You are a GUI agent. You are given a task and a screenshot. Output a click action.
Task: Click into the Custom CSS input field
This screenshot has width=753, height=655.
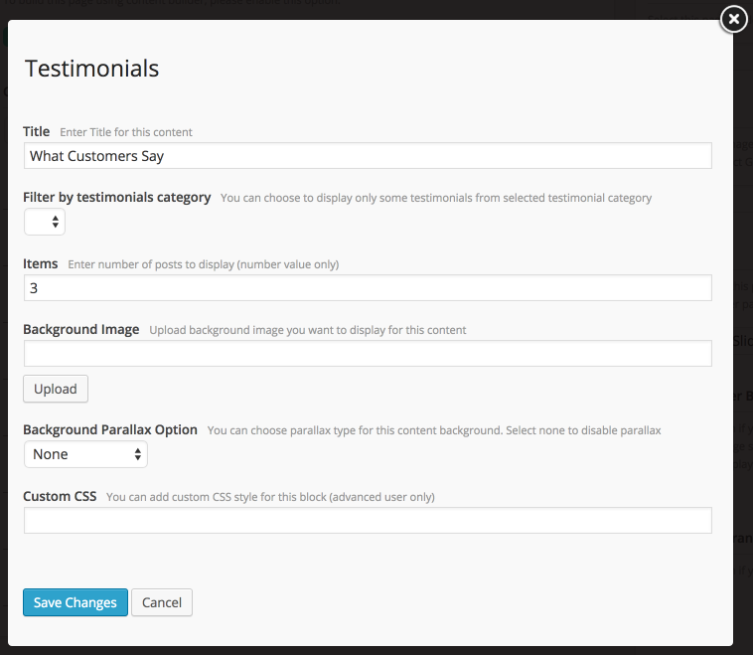[368, 521]
